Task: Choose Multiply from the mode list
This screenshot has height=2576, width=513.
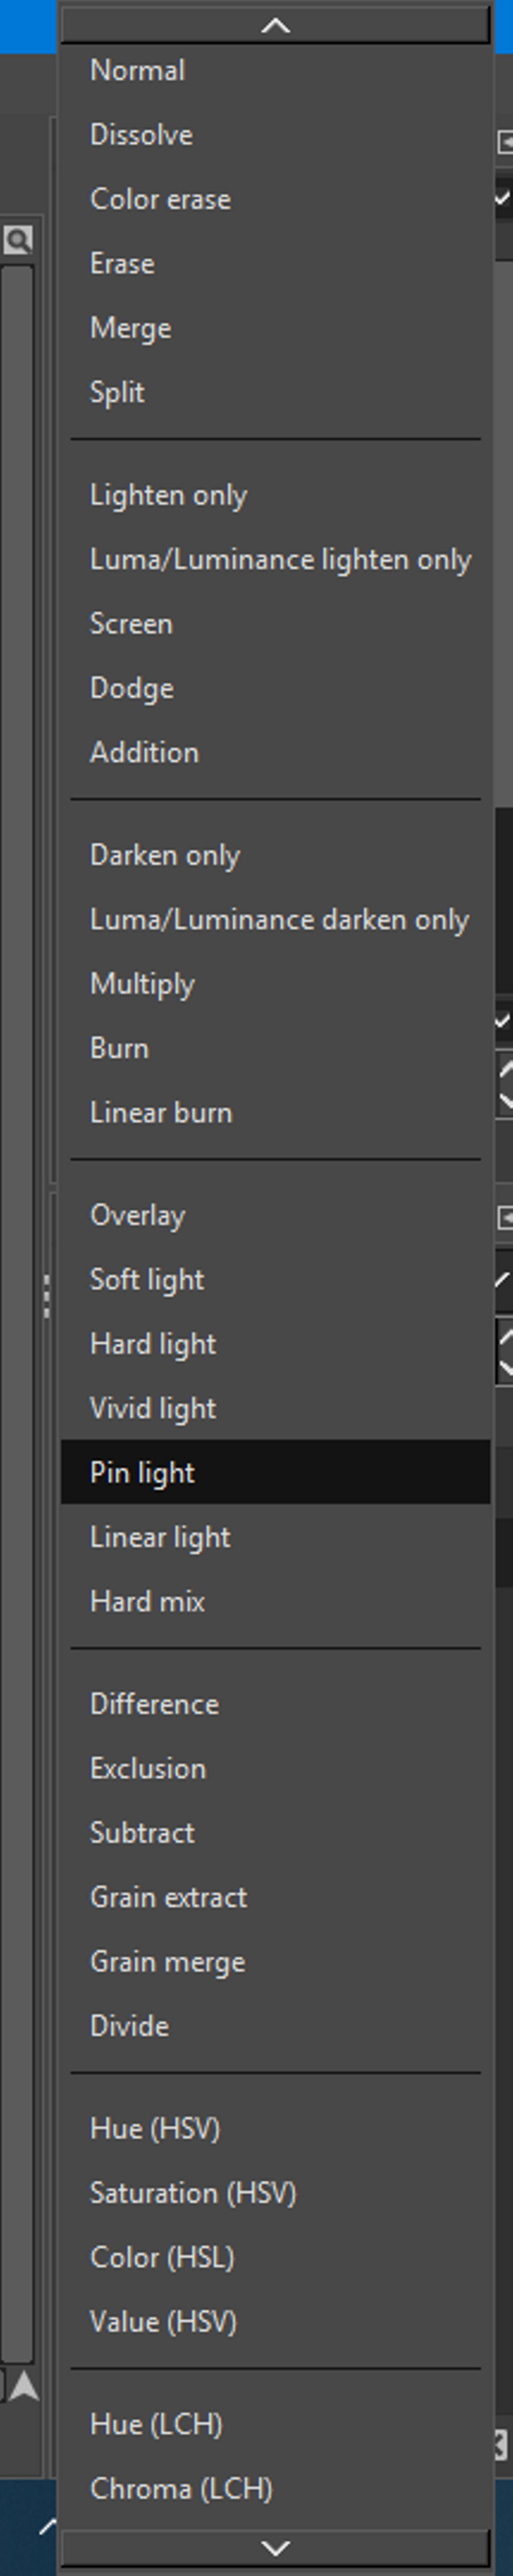Action: [275, 984]
